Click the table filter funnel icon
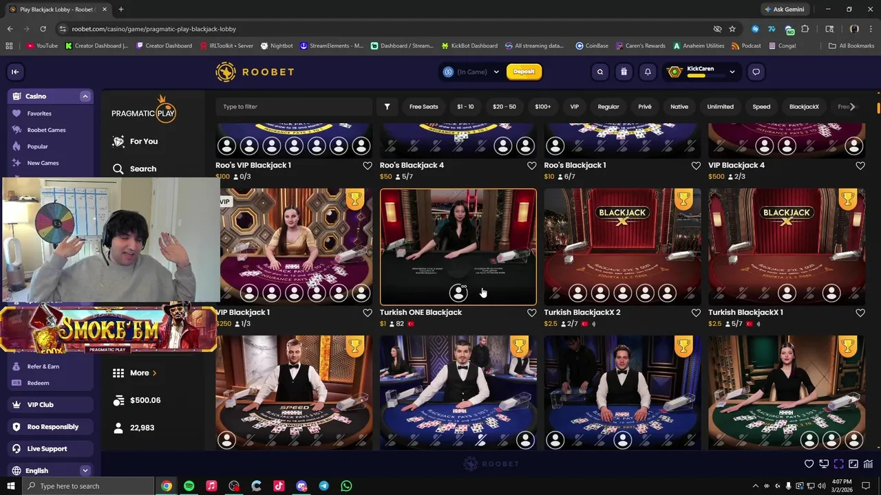The height and width of the screenshot is (495, 881). click(x=387, y=107)
